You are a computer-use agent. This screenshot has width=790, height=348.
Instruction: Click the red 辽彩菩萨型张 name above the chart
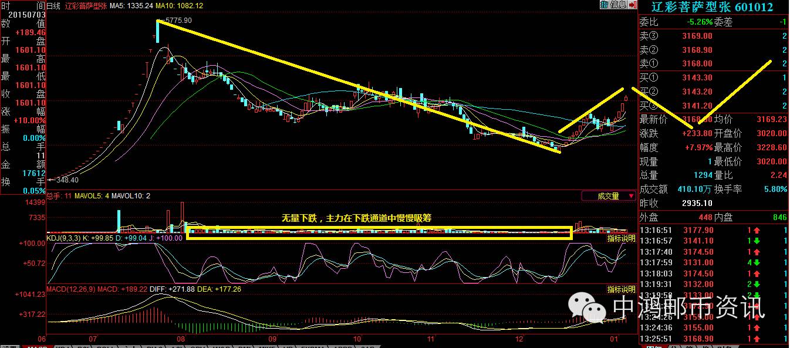[86, 5]
